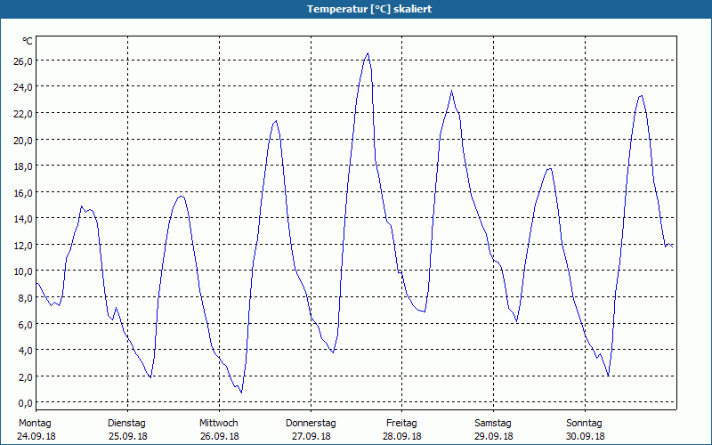
Task: Click the Freitag day label
Action: (402, 424)
